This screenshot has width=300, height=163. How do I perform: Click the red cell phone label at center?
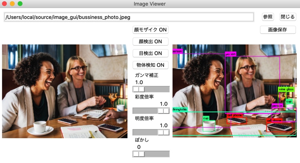pyautogui.click(x=235, y=115)
